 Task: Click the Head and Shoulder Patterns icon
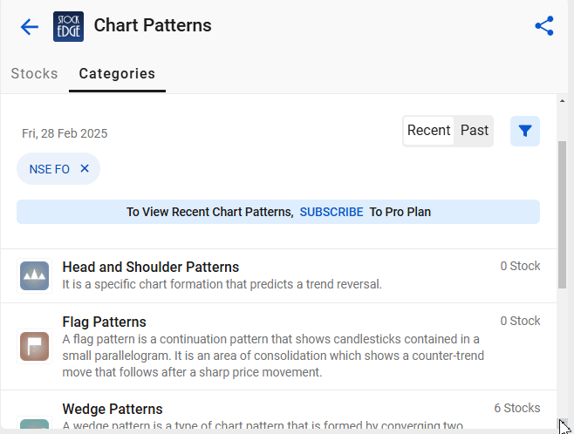[34, 275]
